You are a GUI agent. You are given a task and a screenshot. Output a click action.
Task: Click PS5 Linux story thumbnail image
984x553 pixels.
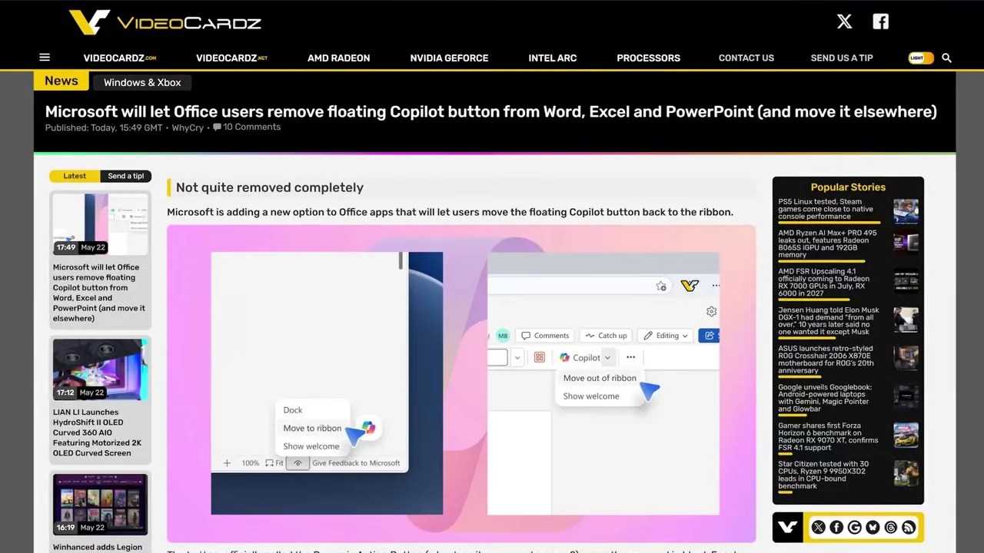pyautogui.click(x=906, y=210)
